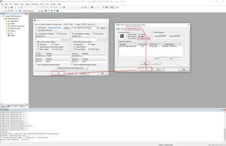Click the Build target icon in build toolbar
The width and height of the screenshot is (226, 146).
tap(5, 11)
